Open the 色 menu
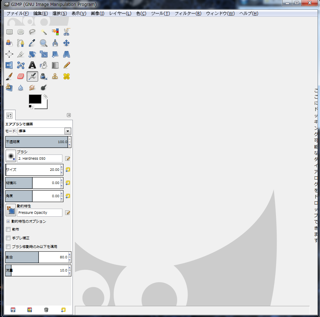The width and height of the screenshot is (320, 317). pos(141,14)
